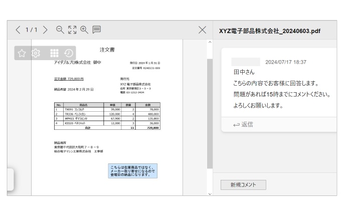Click the 新規コメント button
The image size is (344, 216).
tap(243, 185)
